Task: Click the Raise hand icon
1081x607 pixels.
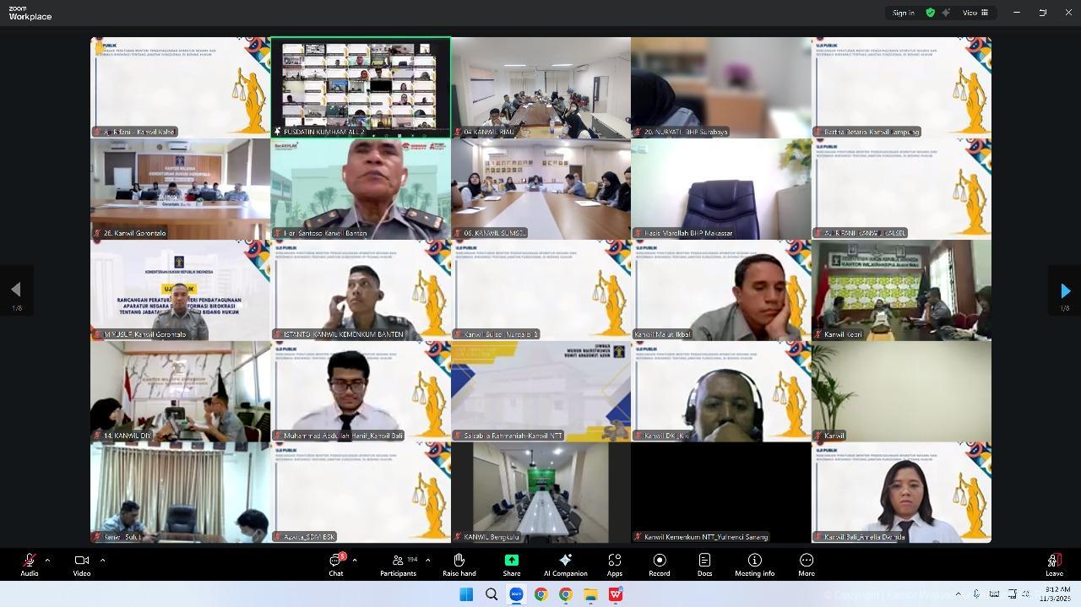Action: click(x=459, y=564)
